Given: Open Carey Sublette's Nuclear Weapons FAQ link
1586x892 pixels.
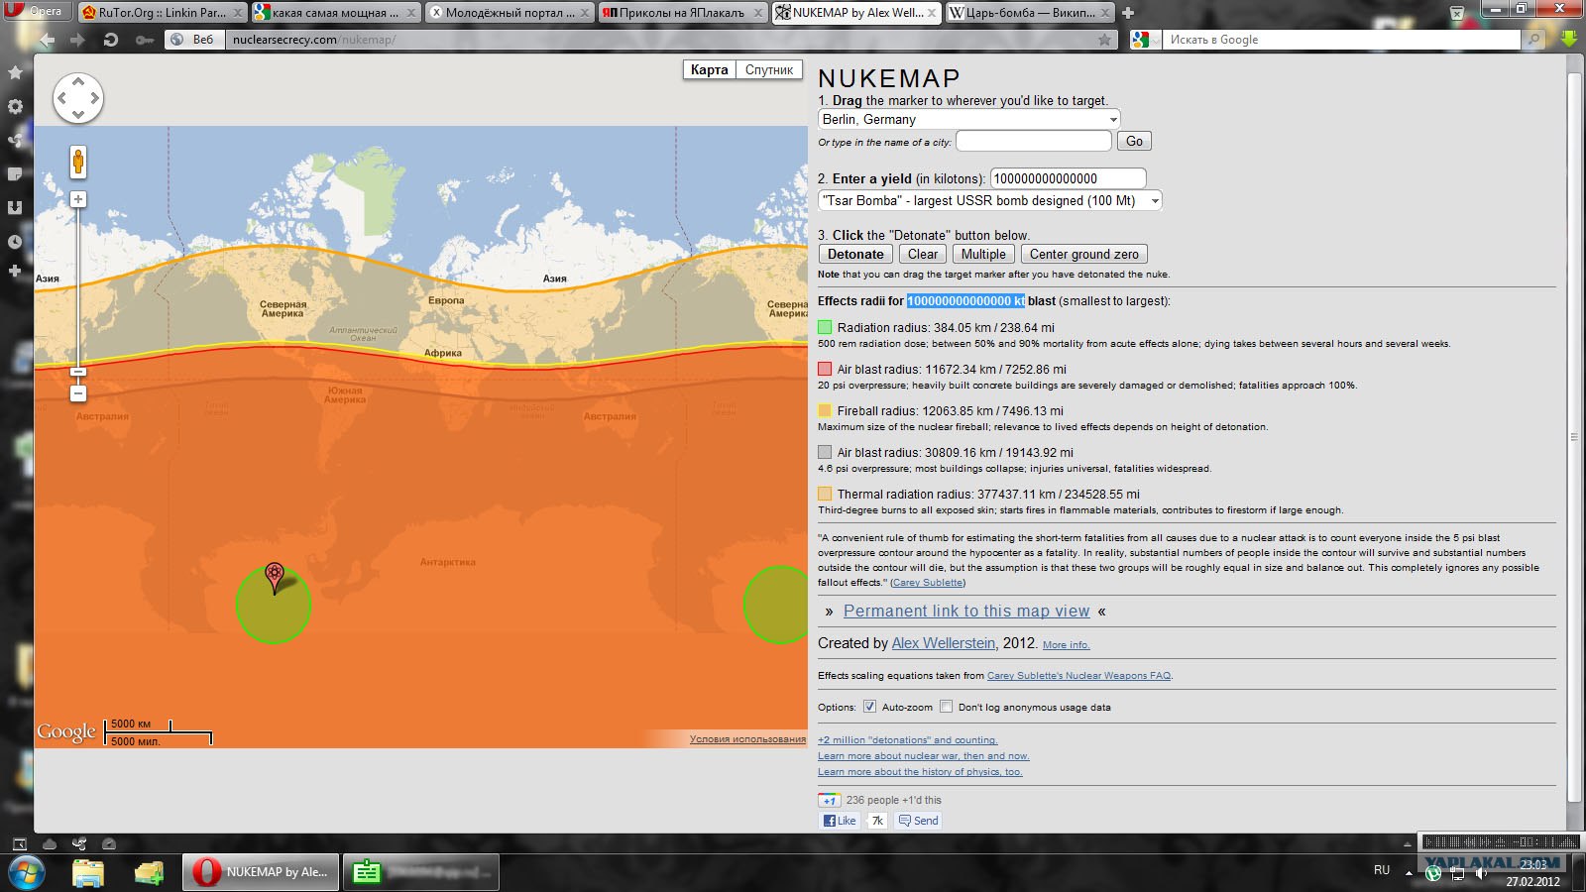Looking at the screenshot, I should pos(1079,676).
